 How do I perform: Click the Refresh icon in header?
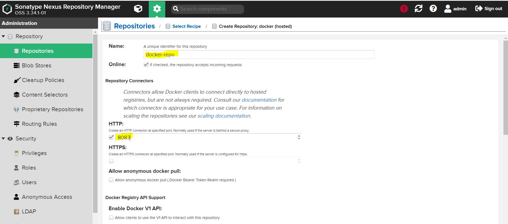point(418,8)
